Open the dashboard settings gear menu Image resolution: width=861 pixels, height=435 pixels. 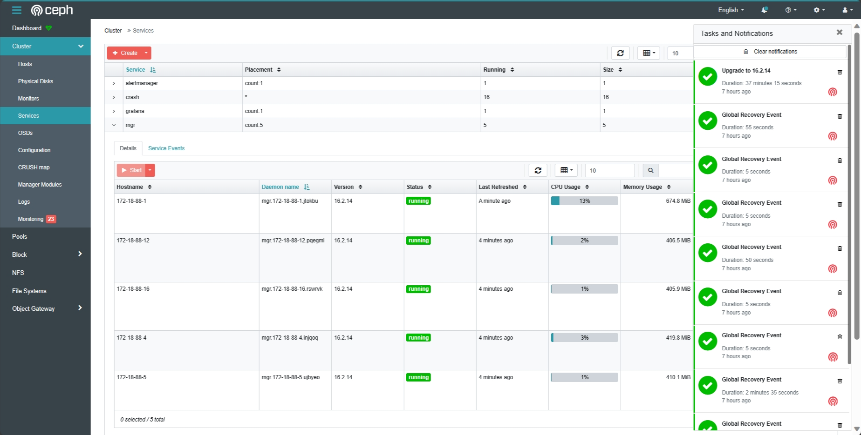tap(819, 10)
